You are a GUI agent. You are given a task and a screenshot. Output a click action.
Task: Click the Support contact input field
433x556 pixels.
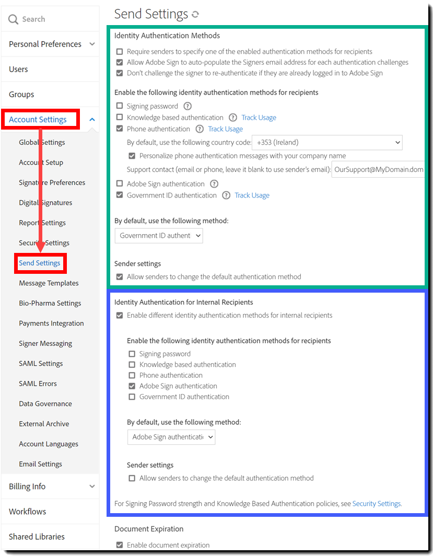click(378, 169)
